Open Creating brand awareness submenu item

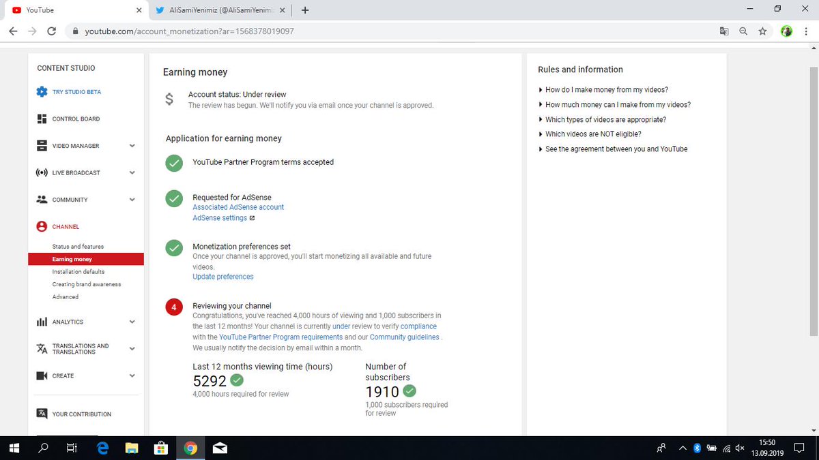click(x=87, y=284)
